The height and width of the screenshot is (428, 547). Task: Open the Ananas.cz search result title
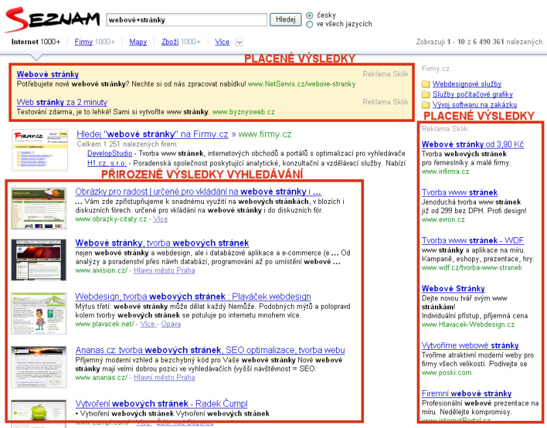[x=210, y=350]
